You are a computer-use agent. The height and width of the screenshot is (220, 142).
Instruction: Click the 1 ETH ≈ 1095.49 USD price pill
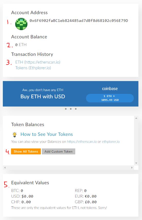coord(110,98)
